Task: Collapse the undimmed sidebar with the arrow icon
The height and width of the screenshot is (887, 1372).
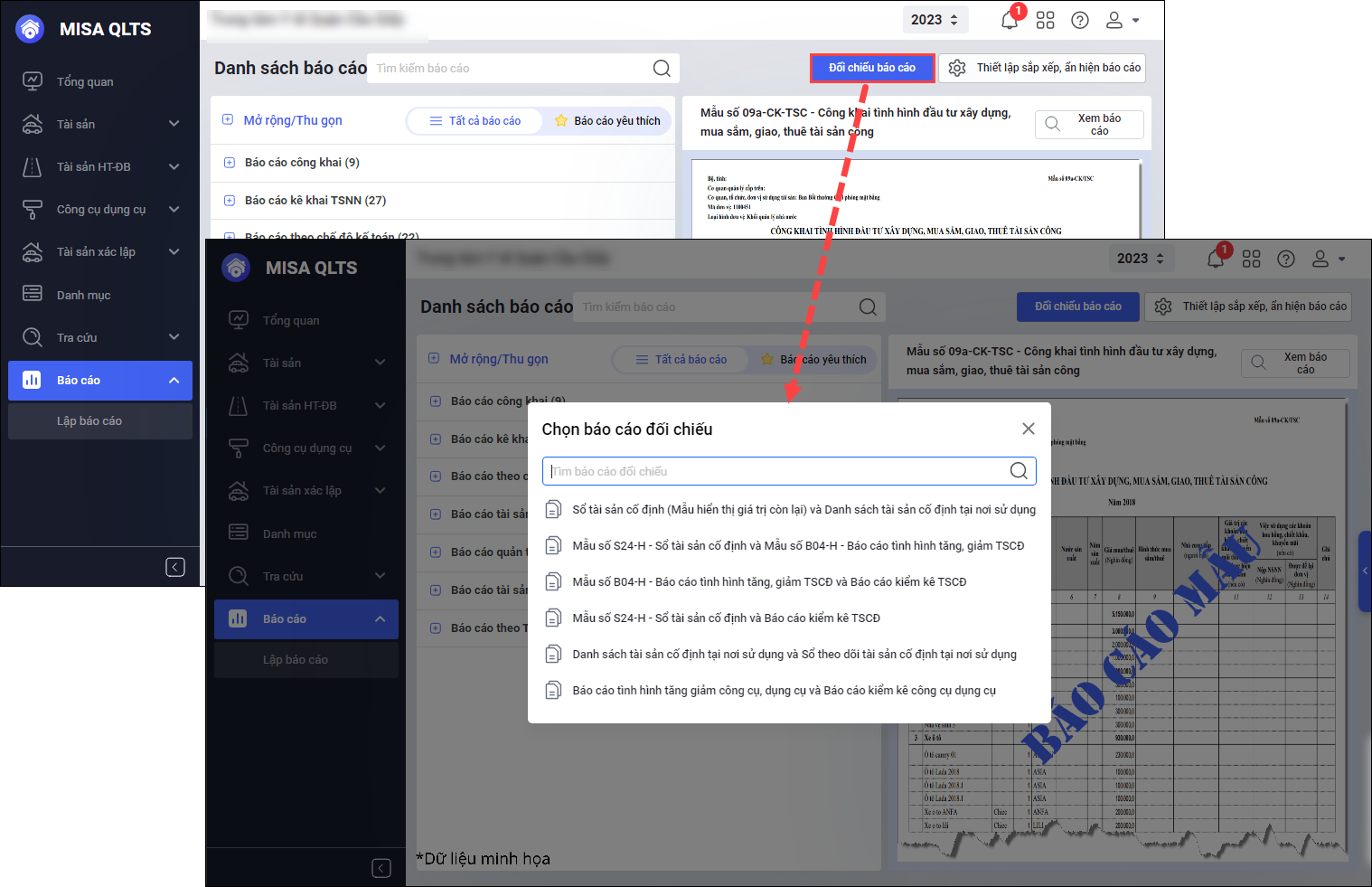Action: (175, 567)
